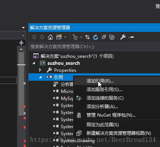Viewport: 160px width, 147px height.
Task: Choose 添加分析器(A)... menu entry
Action: point(102,106)
